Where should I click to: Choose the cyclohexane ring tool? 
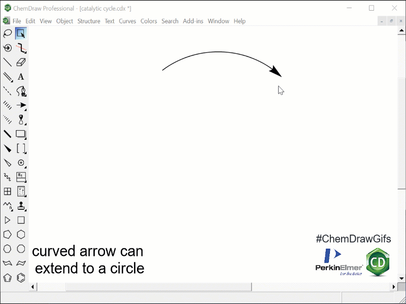point(21,235)
